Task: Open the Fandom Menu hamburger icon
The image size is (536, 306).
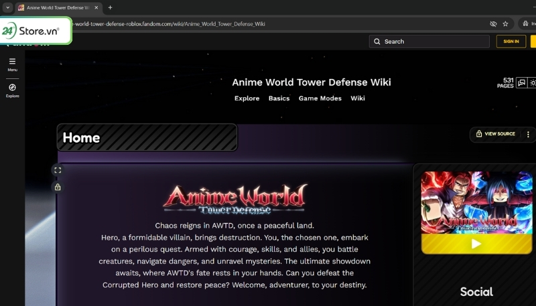Action: (12, 62)
